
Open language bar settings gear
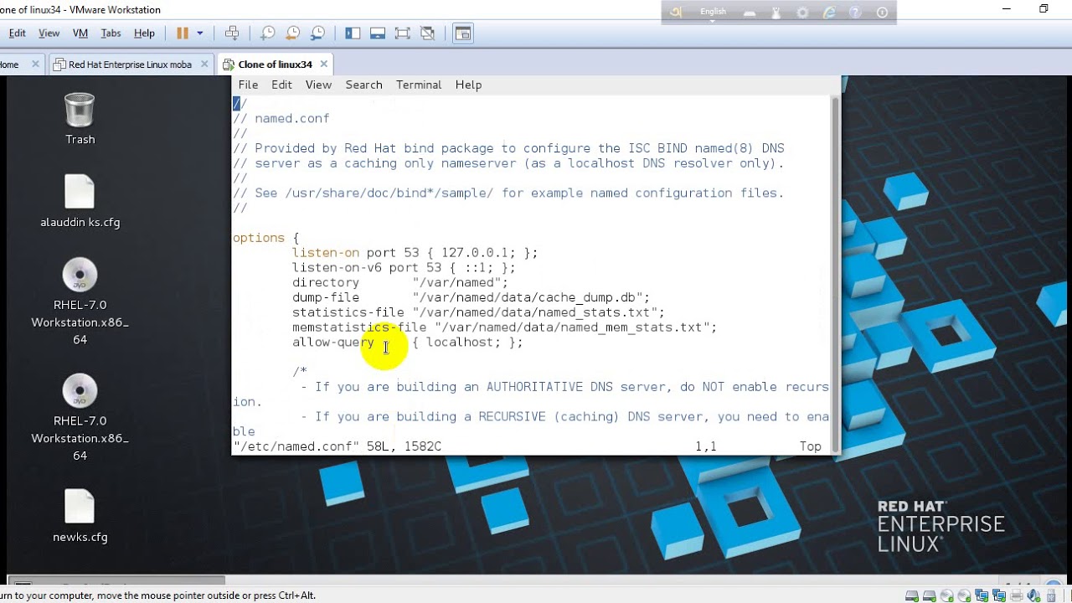pyautogui.click(x=802, y=13)
